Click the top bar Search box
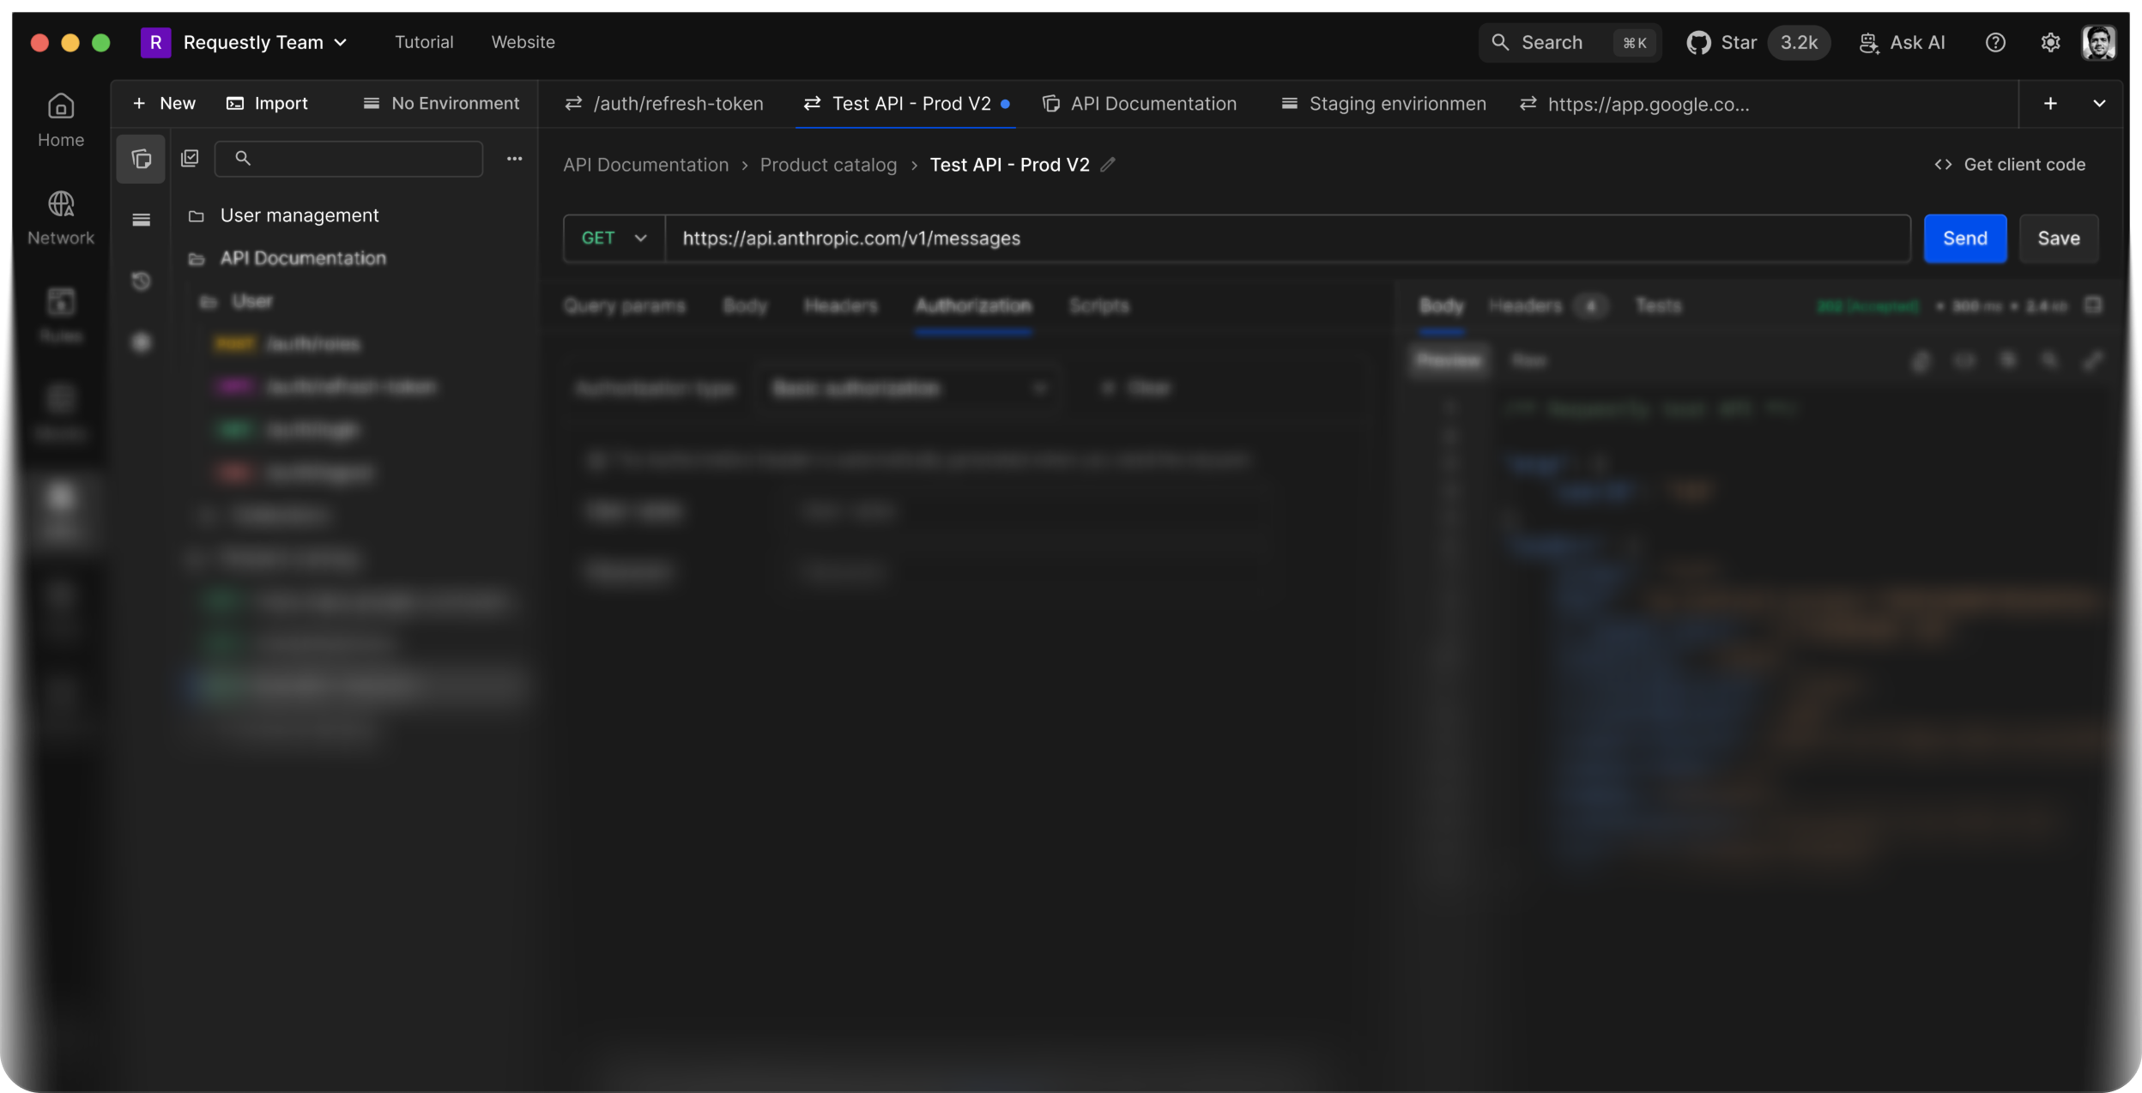This screenshot has height=1093, width=2142. click(1570, 42)
